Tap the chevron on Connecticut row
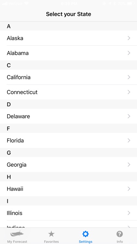Image resolution: width=137 pixels, height=244 pixels. point(129,92)
